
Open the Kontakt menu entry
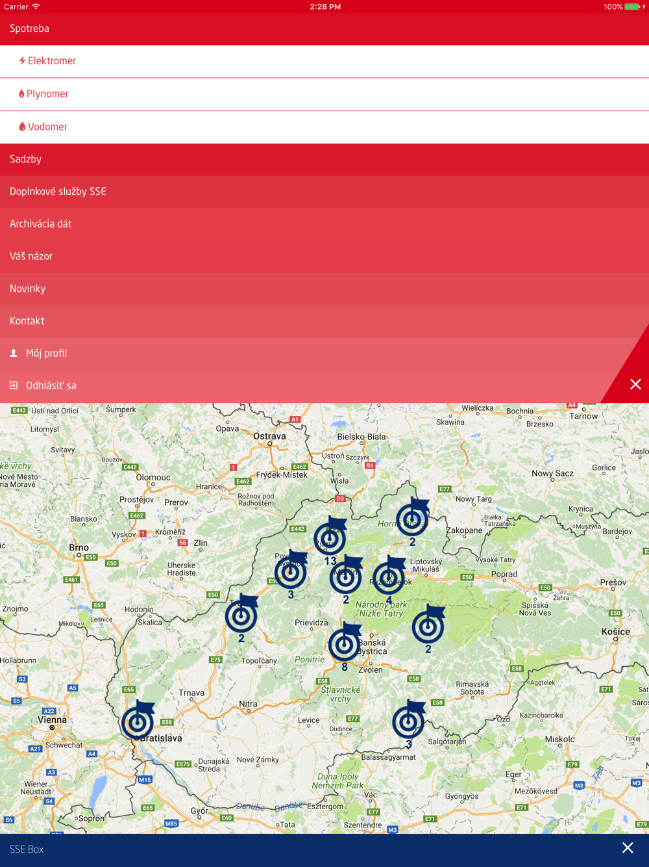[324, 321]
